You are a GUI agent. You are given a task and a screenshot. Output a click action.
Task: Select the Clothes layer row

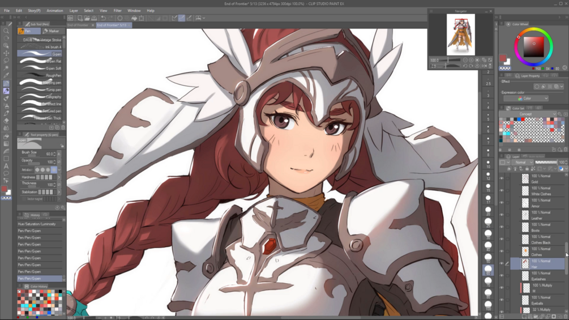[538, 251]
